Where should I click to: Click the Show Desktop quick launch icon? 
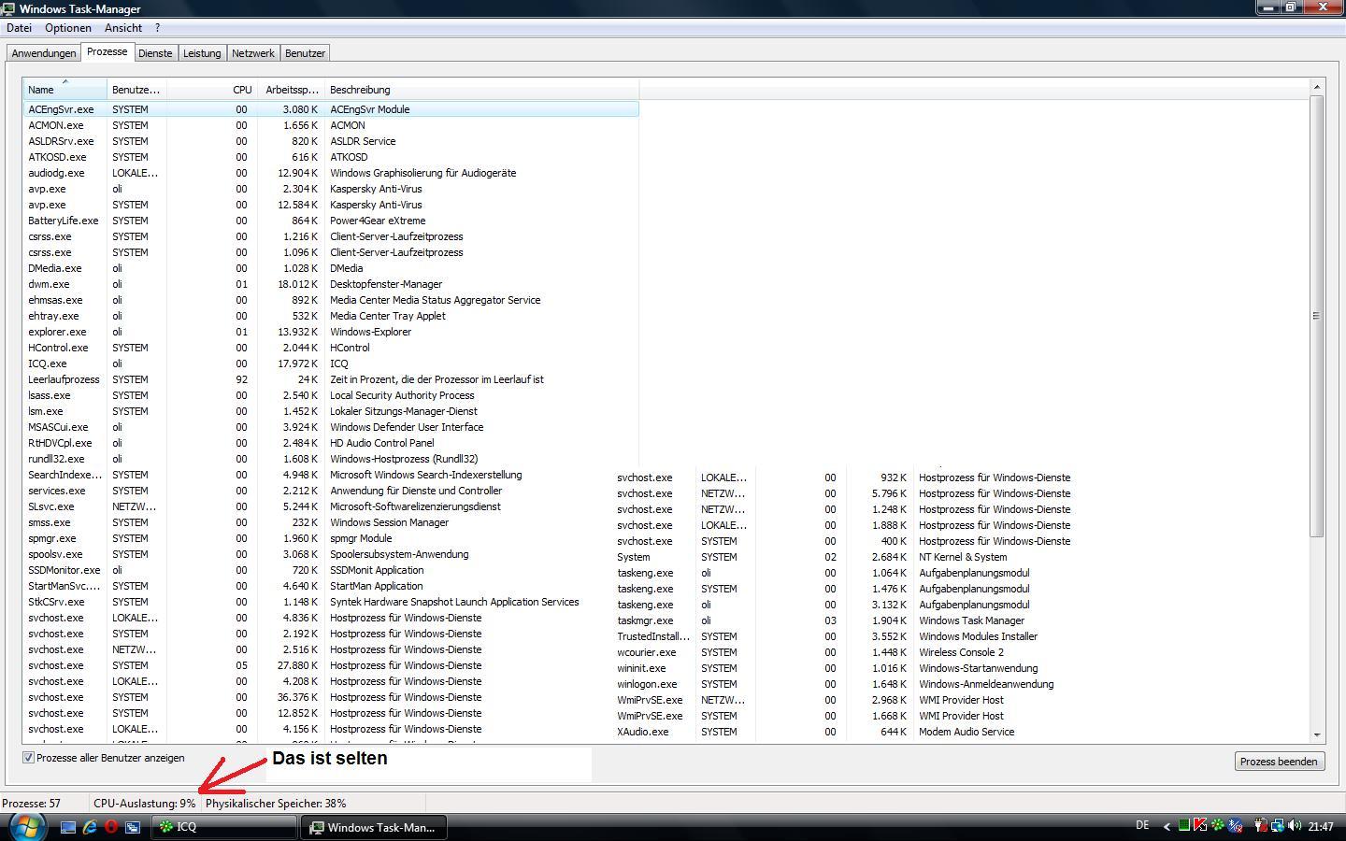[68, 827]
